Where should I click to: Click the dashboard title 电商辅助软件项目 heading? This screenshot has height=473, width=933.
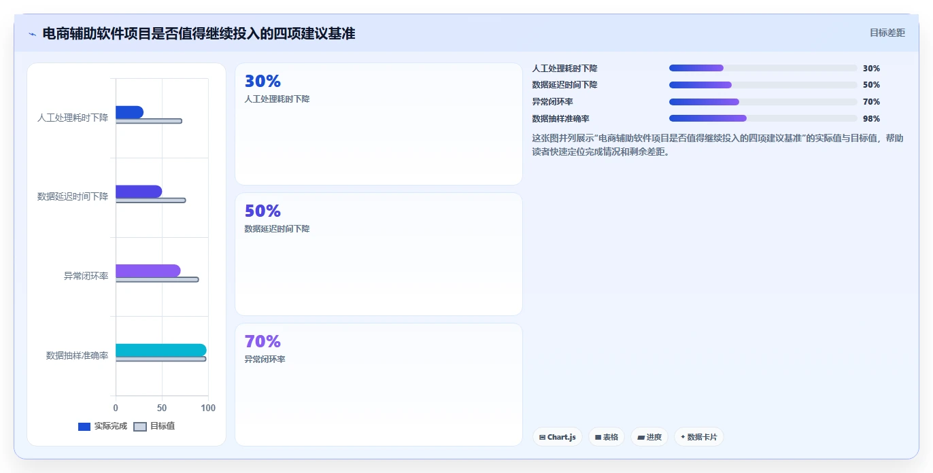coord(199,33)
